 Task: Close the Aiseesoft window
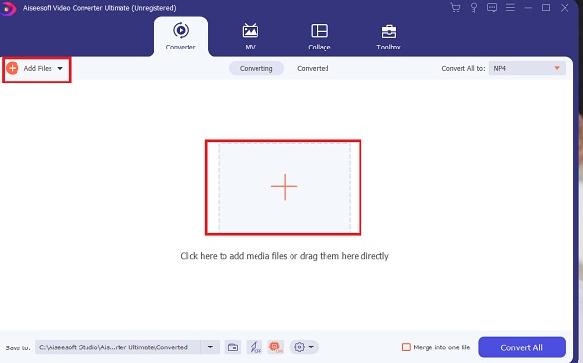(x=565, y=8)
